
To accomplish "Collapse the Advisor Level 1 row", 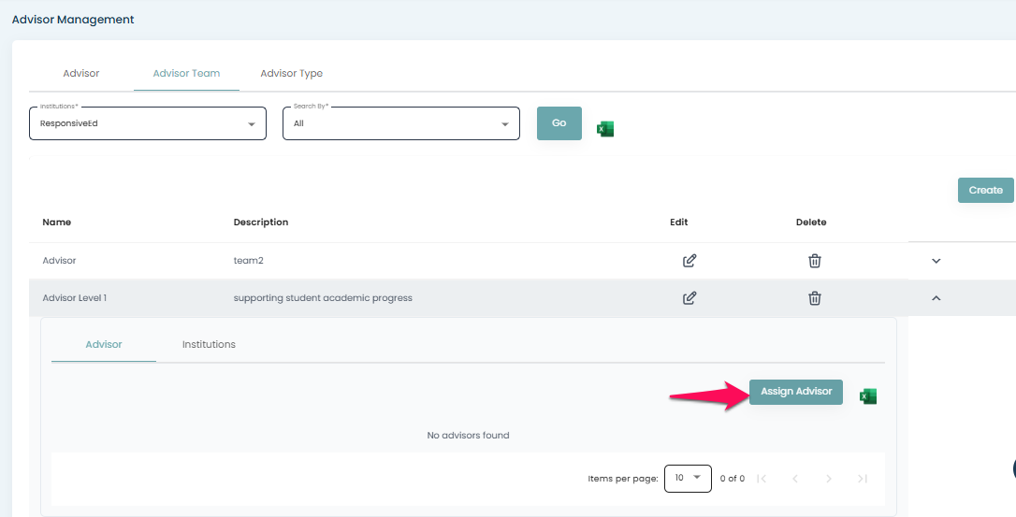I will coord(936,298).
